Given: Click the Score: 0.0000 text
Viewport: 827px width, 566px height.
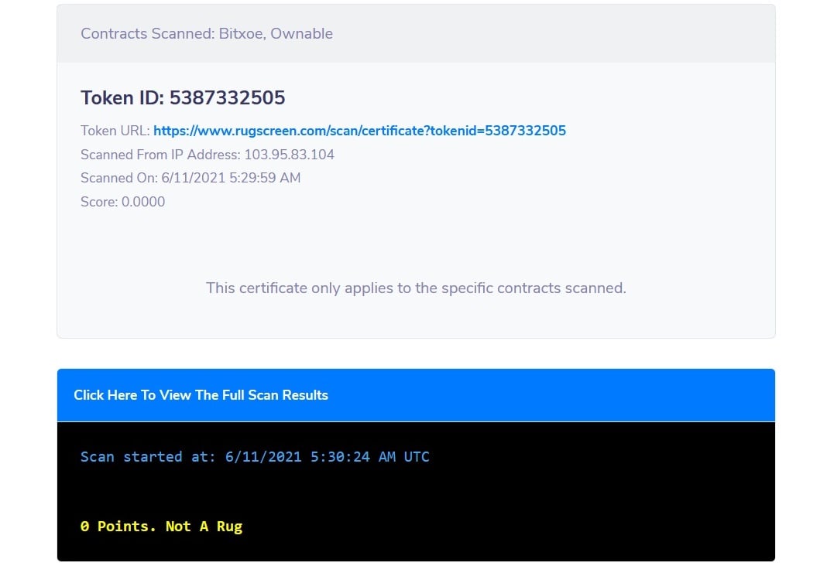Looking at the screenshot, I should (122, 202).
